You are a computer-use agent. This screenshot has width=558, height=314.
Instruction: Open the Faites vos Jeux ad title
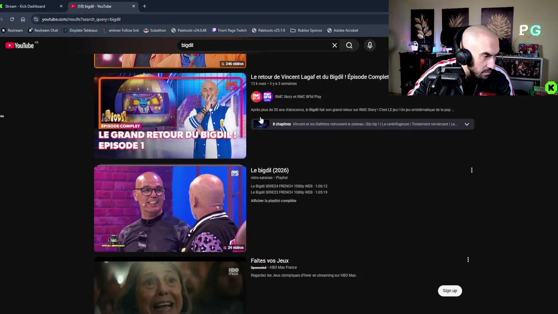[x=269, y=261]
